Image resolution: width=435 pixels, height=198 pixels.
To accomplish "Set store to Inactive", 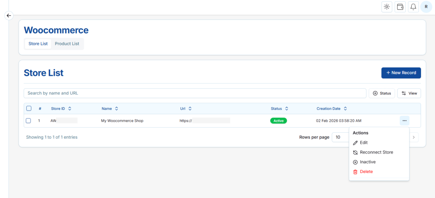I will point(367,162).
